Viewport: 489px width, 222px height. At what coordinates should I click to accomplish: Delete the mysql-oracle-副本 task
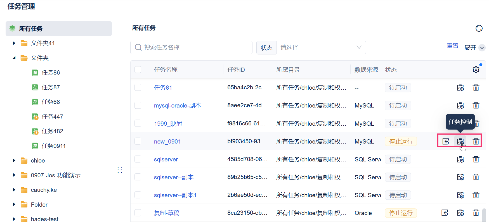pos(476,106)
